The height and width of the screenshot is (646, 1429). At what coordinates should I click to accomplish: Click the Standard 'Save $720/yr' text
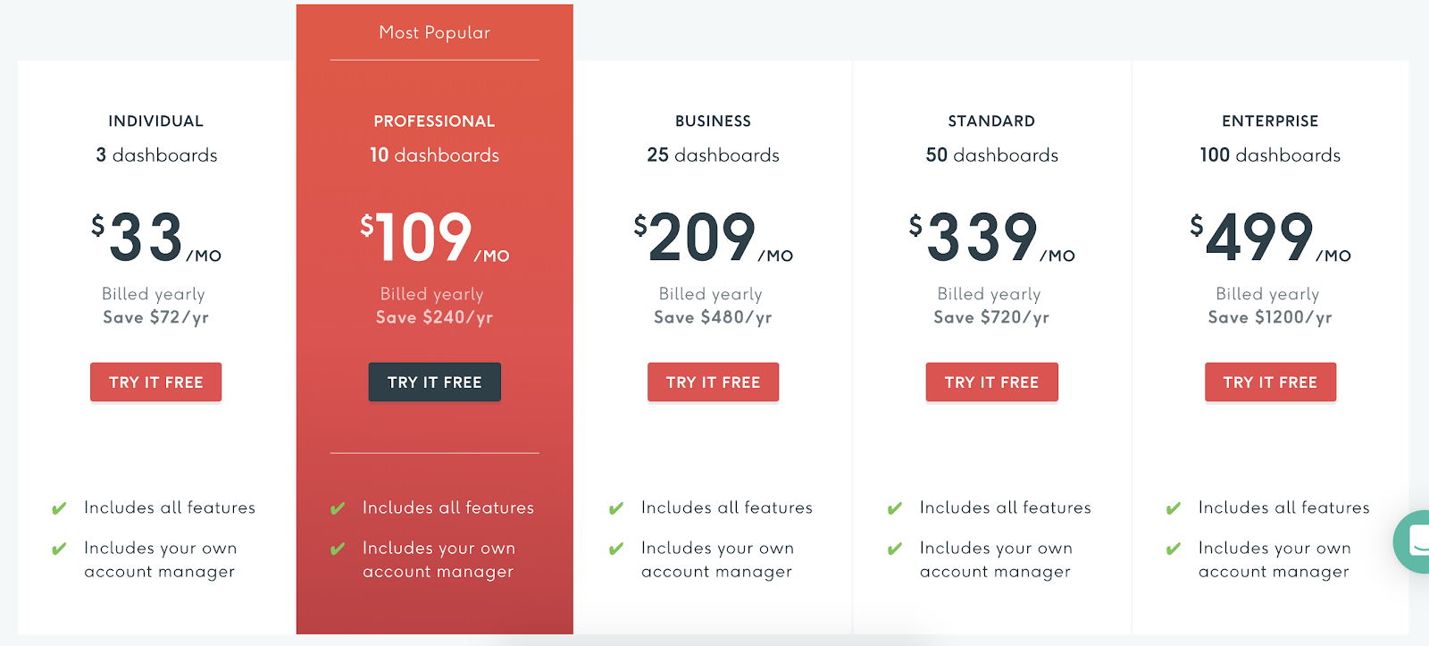click(991, 317)
